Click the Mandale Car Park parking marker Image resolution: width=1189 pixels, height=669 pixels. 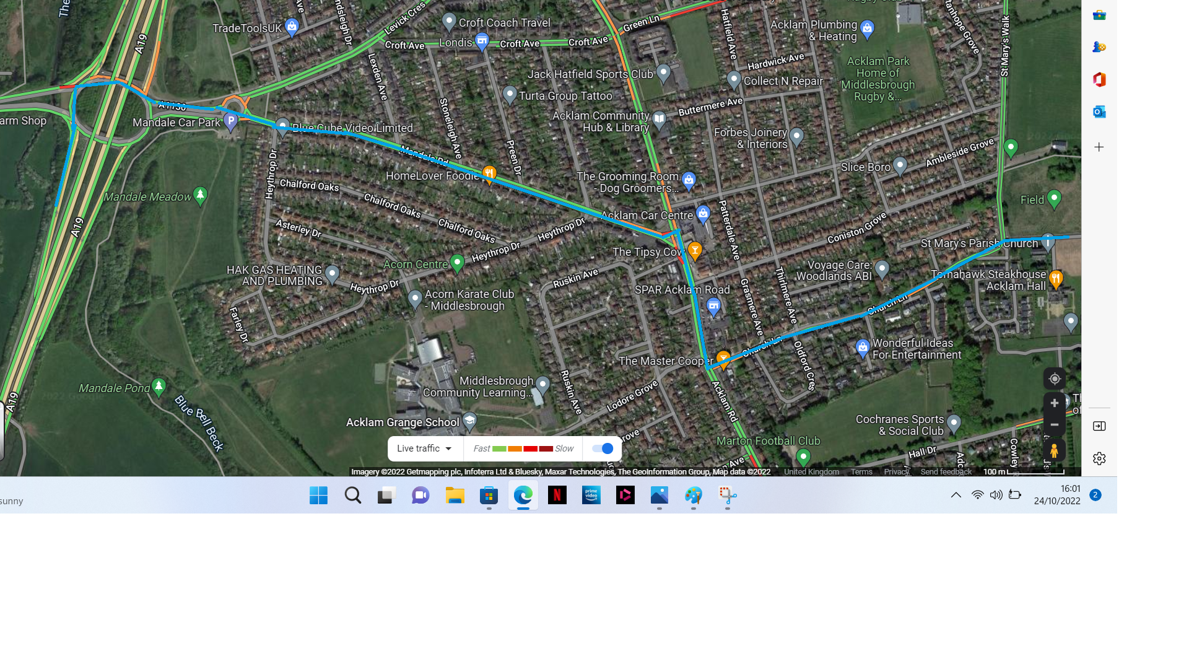[231, 121]
